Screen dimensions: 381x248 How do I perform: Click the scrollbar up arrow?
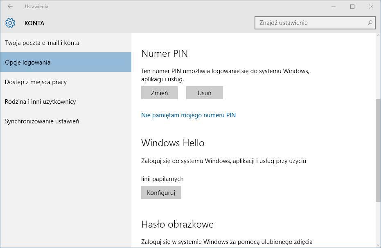click(378, 36)
